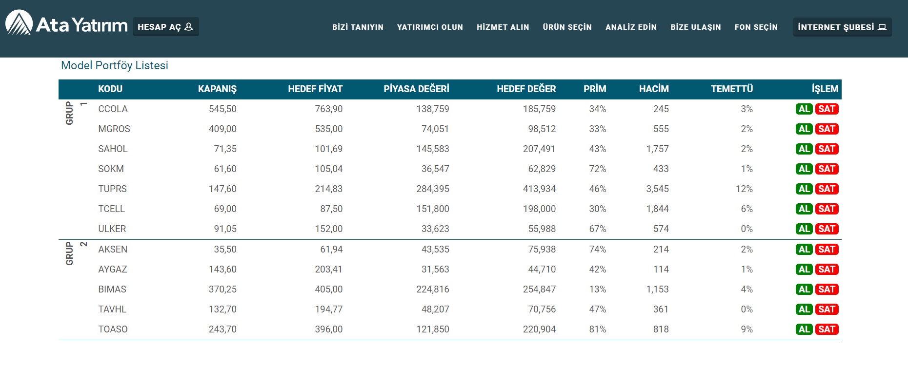The image size is (908, 388).
Task: Click AL for ULKER
Action: [x=804, y=229]
